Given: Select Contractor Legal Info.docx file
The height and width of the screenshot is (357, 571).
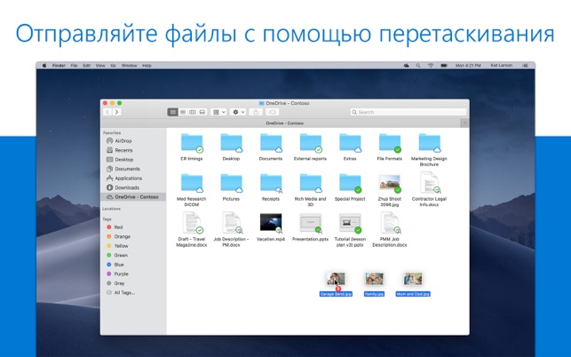Looking at the screenshot, I should click(429, 183).
